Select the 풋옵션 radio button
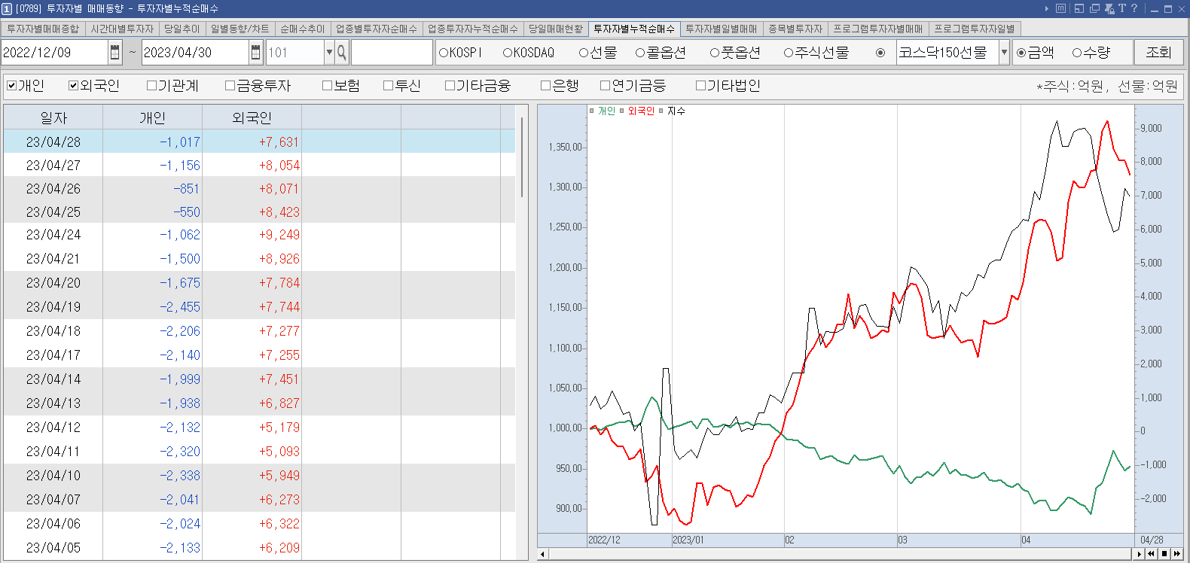Screen dimensions: 1190x563 pyautogui.click(x=715, y=53)
